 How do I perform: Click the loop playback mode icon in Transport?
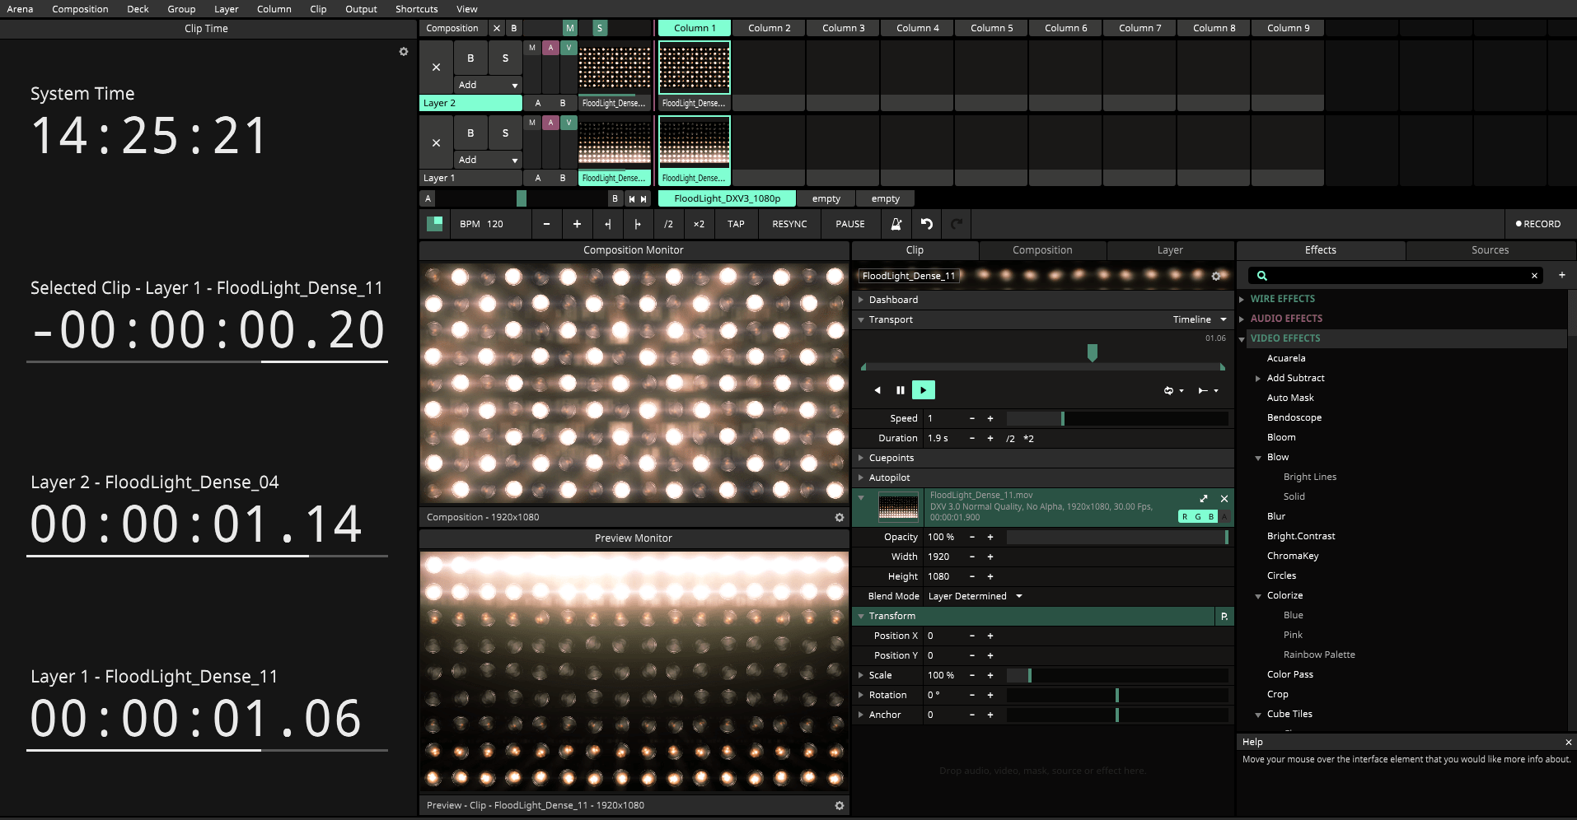click(x=1169, y=390)
